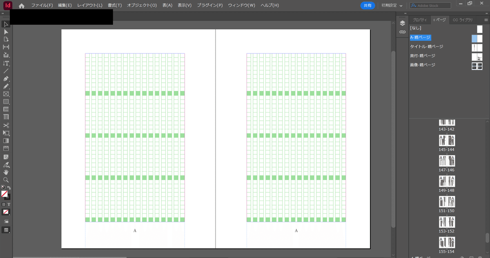Open the ファイル(F) menu
The height and width of the screenshot is (258, 490).
pyautogui.click(x=42, y=6)
